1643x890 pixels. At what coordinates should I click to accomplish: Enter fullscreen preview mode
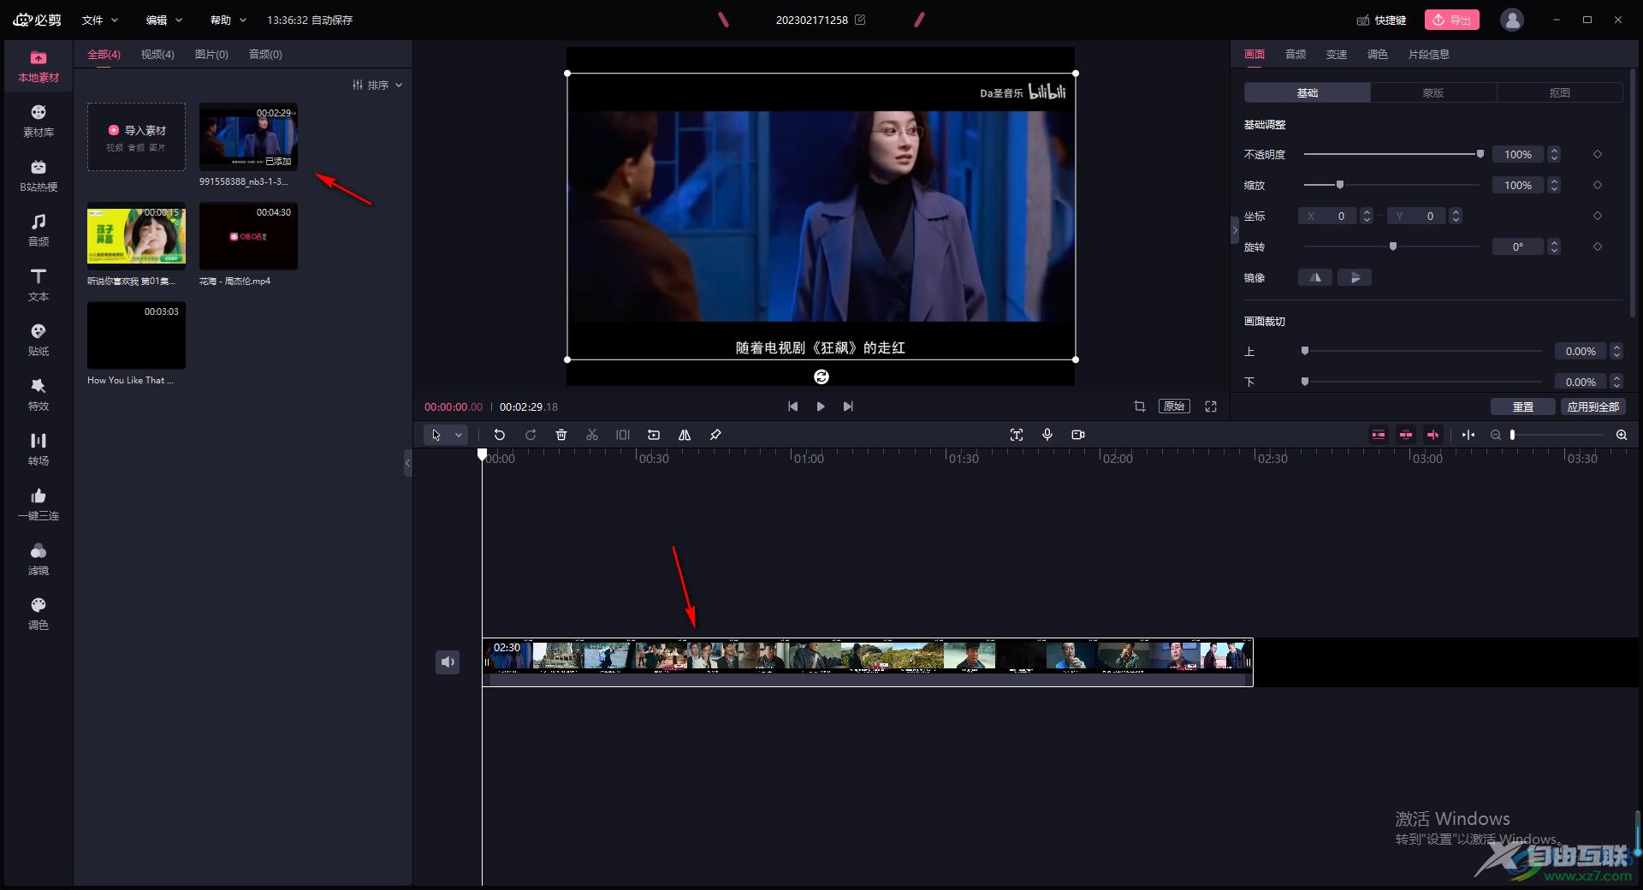pos(1211,406)
